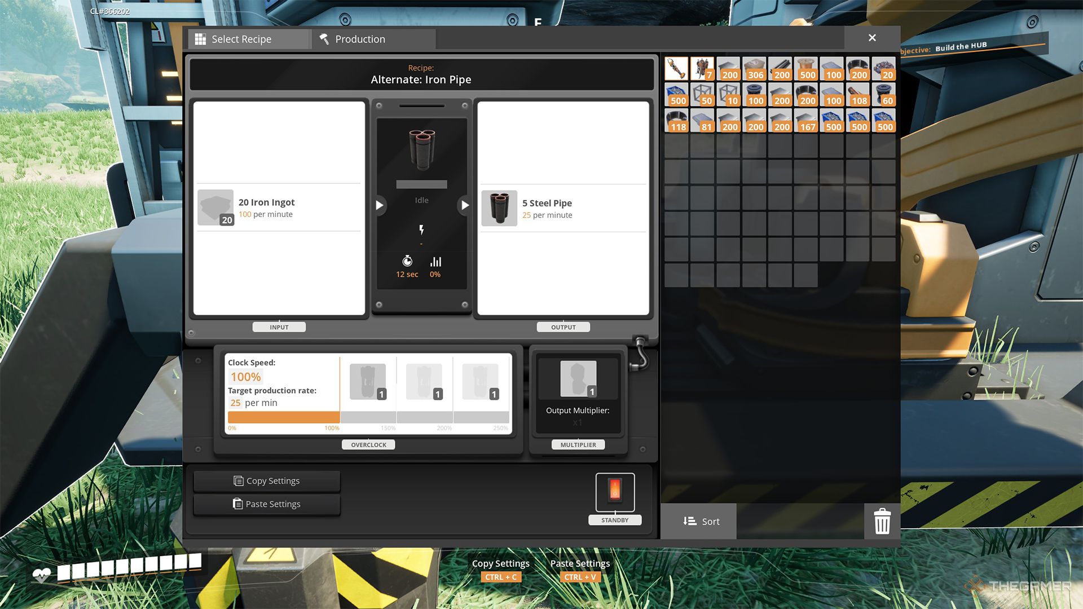Open the recipe selector dropdown
Image resolution: width=1083 pixels, height=609 pixels.
(241, 39)
